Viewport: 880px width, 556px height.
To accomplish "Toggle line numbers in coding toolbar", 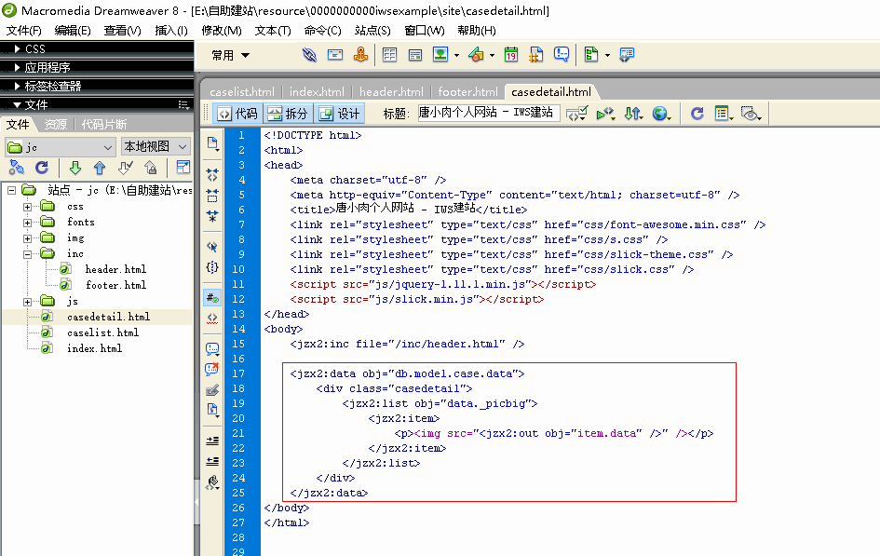I will point(212,297).
